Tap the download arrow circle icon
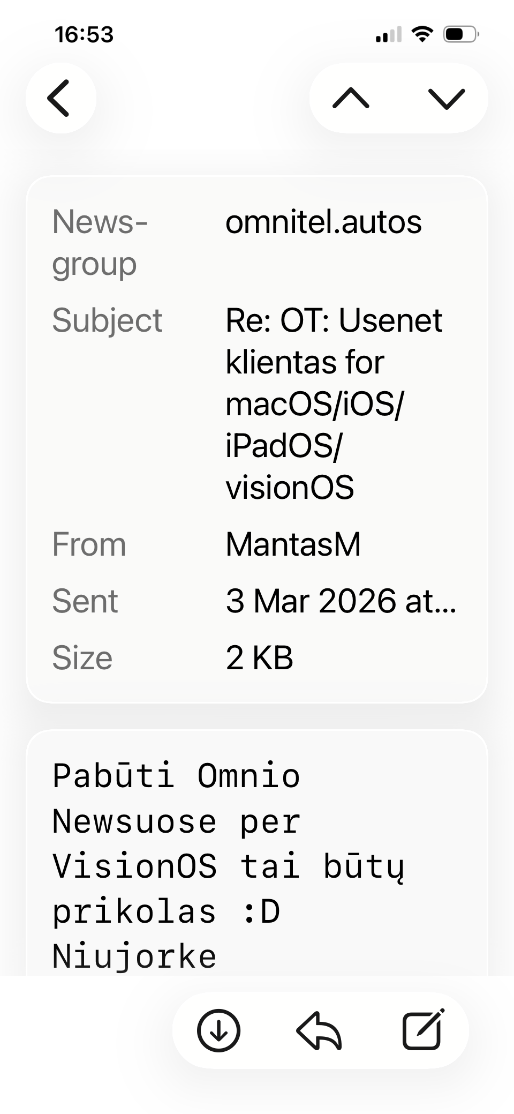The height and width of the screenshot is (1114, 514). click(x=218, y=1030)
